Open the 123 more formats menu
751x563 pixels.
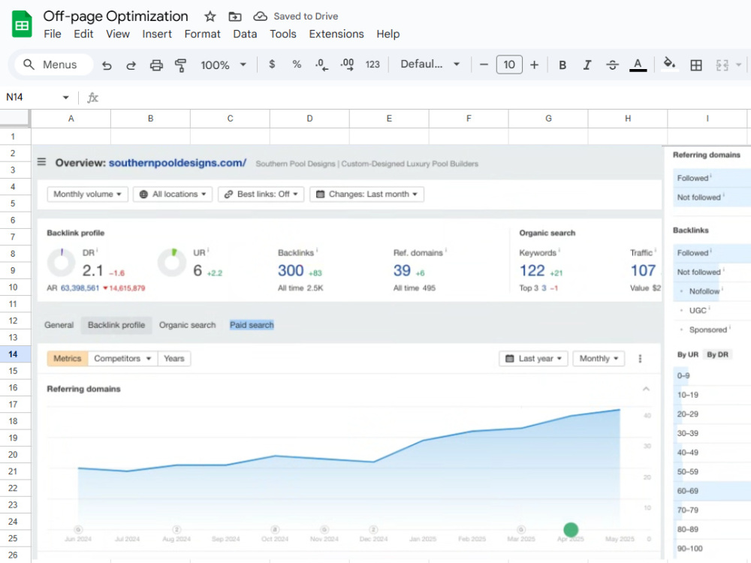click(x=372, y=65)
